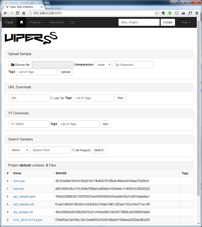Click the Upload button
Viewport: 202px width, 227px height.
[x=65, y=72]
